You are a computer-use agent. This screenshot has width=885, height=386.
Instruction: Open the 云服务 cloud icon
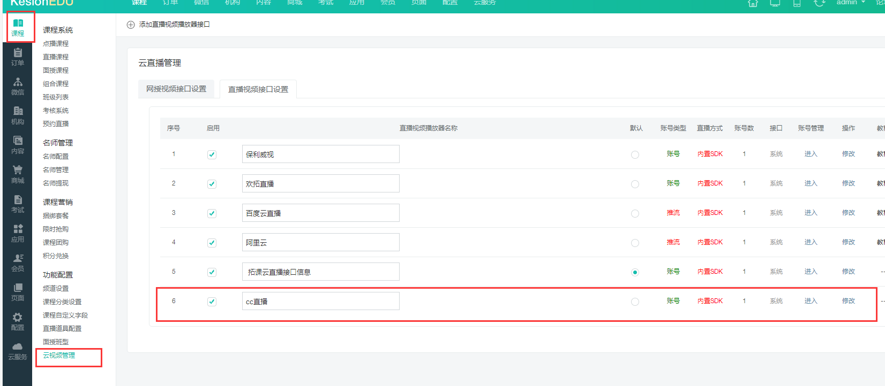pyautogui.click(x=18, y=351)
